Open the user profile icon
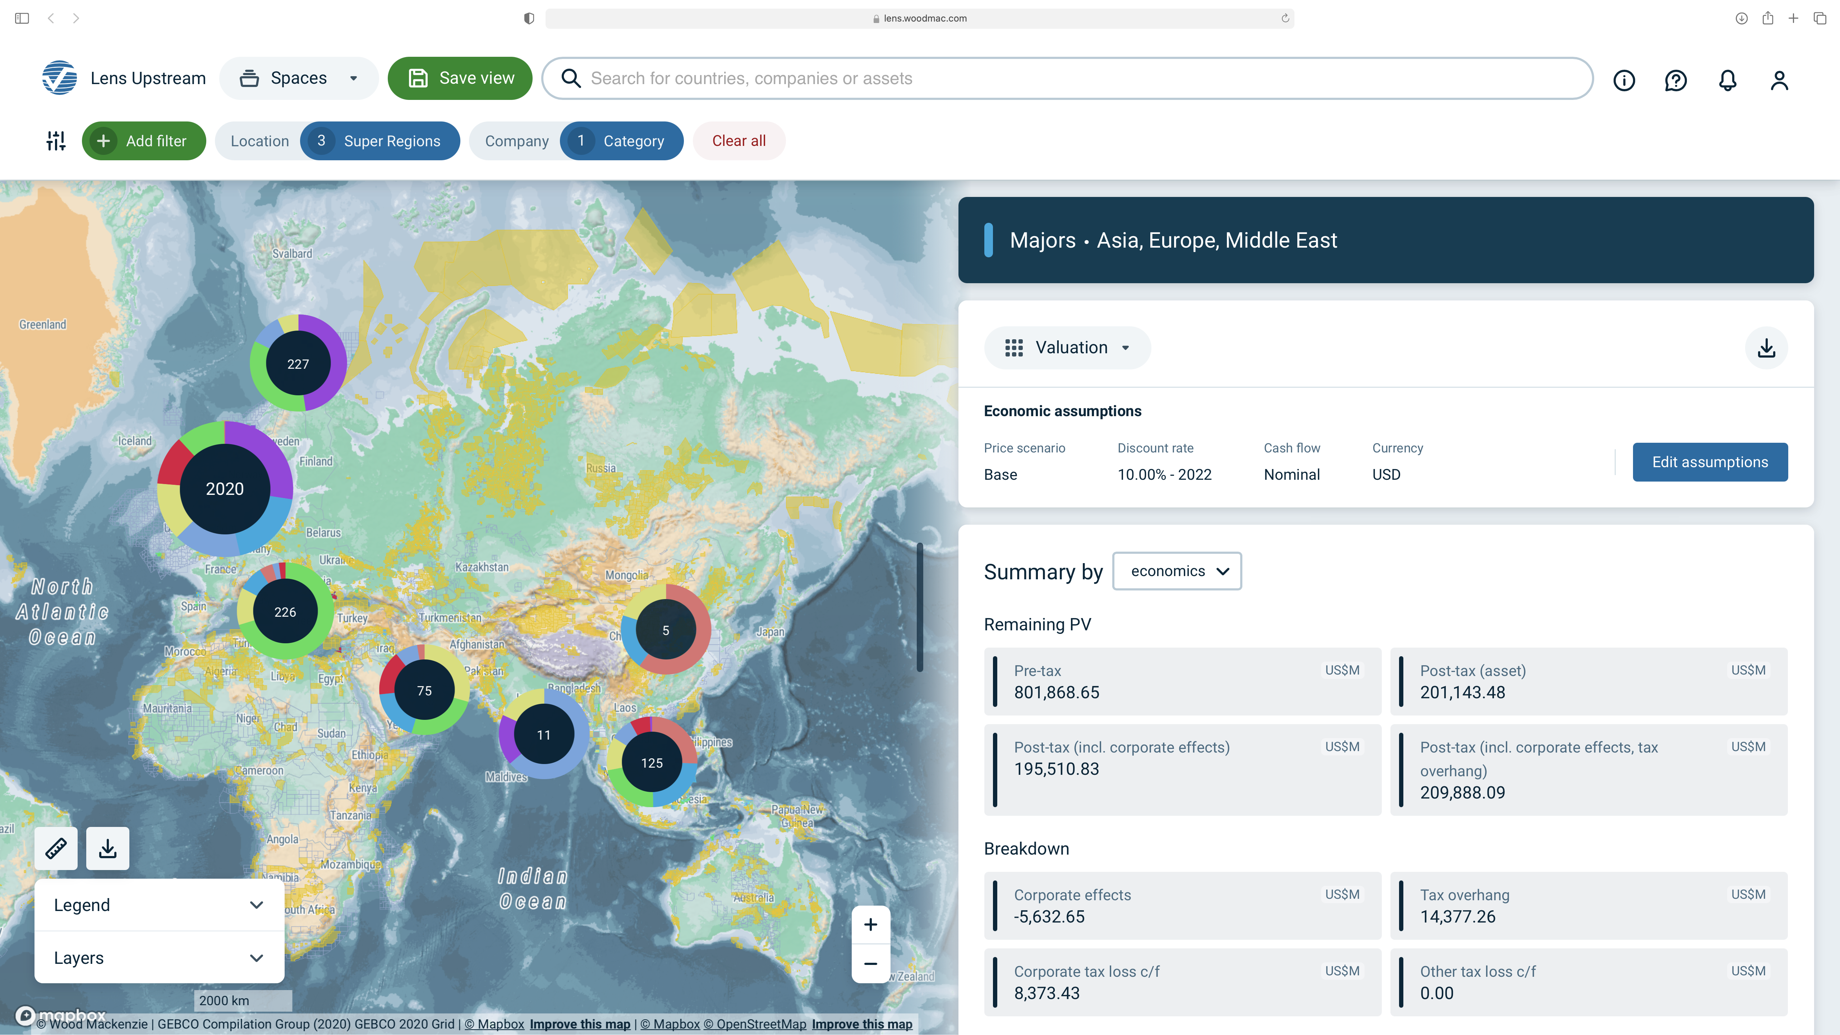This screenshot has height=1035, width=1840. click(1779, 80)
